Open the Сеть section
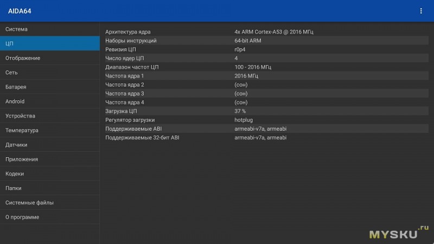The width and height of the screenshot is (434, 244). [x=50, y=73]
